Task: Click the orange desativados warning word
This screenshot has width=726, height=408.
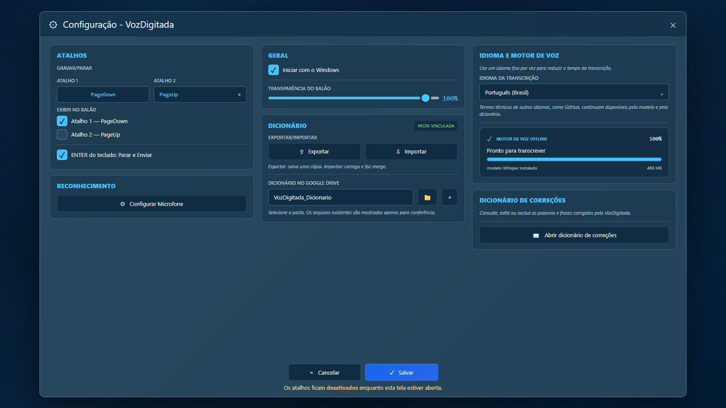Action: [x=342, y=388]
